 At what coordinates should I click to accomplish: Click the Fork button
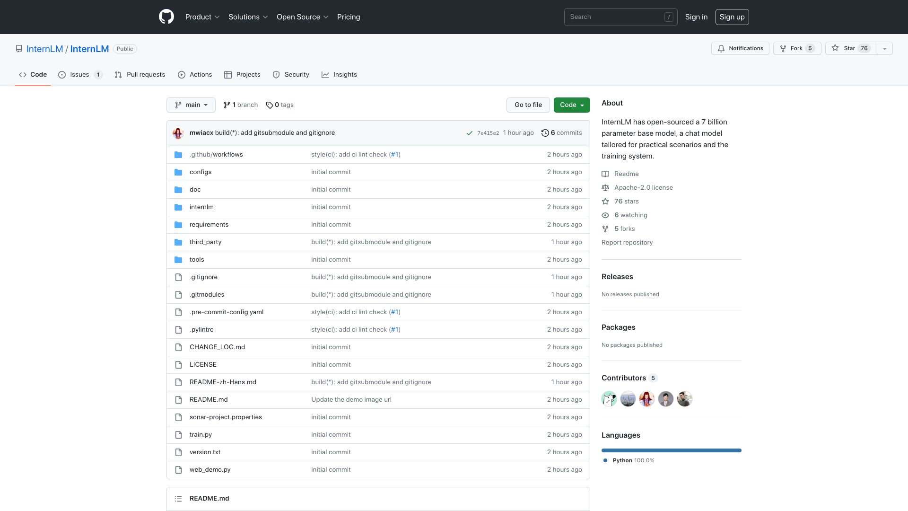pos(797,48)
